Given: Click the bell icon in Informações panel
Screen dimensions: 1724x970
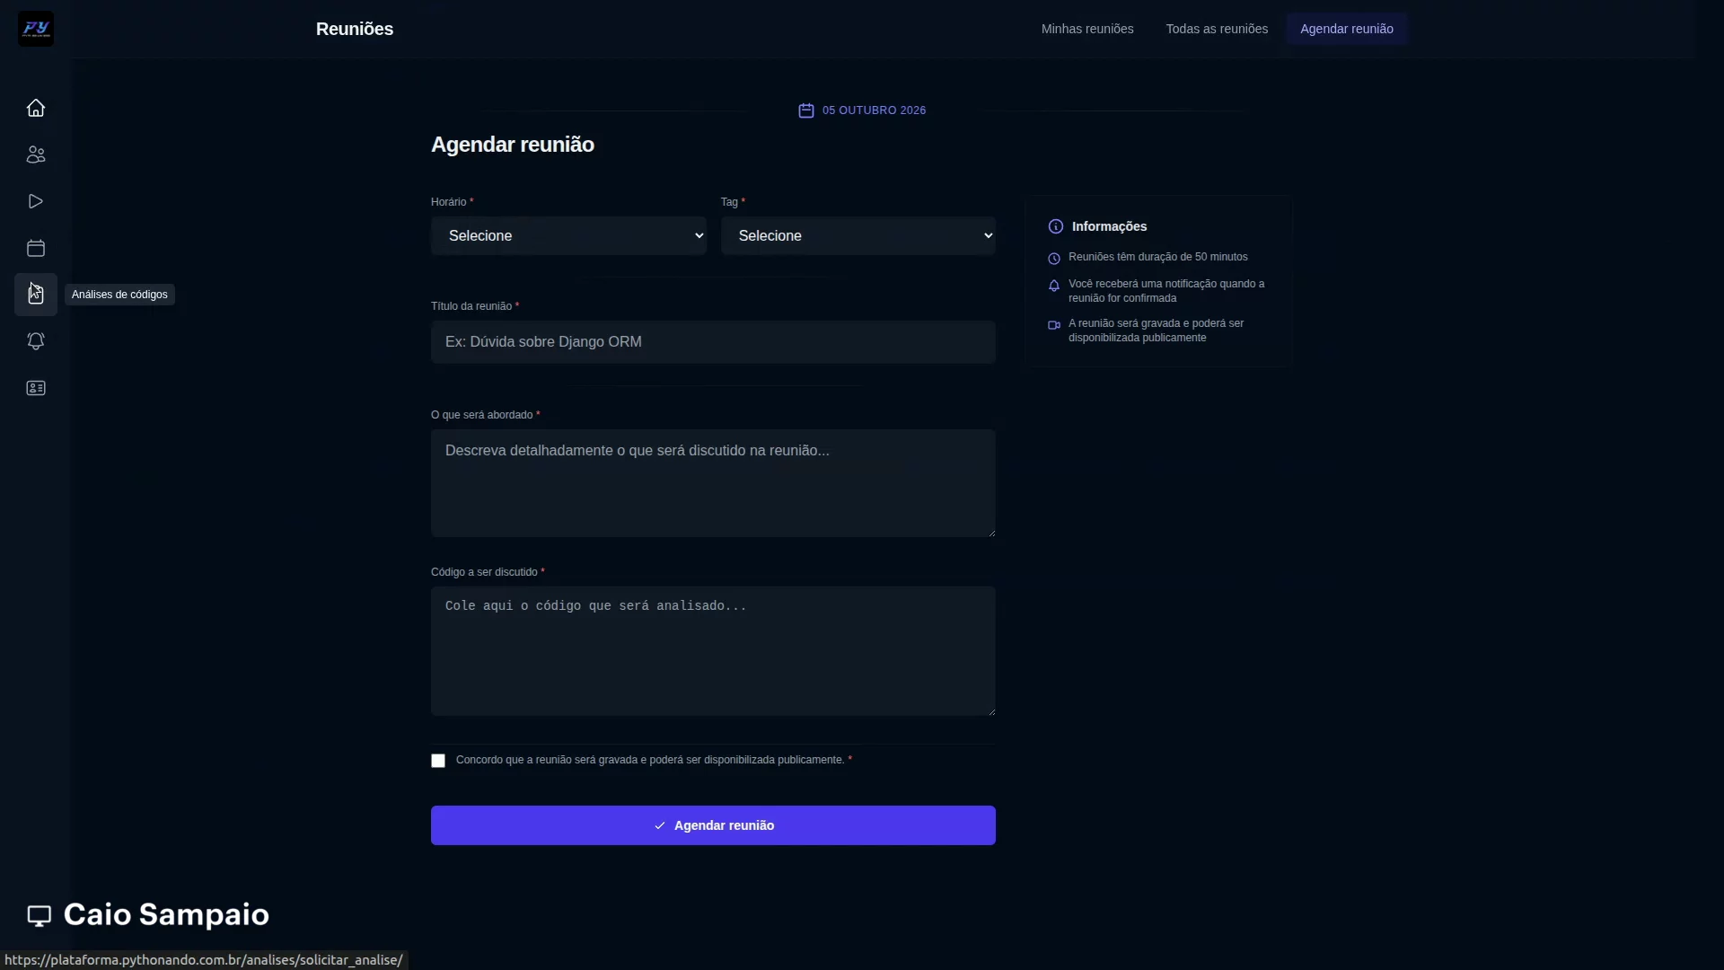Looking at the screenshot, I should (1054, 286).
